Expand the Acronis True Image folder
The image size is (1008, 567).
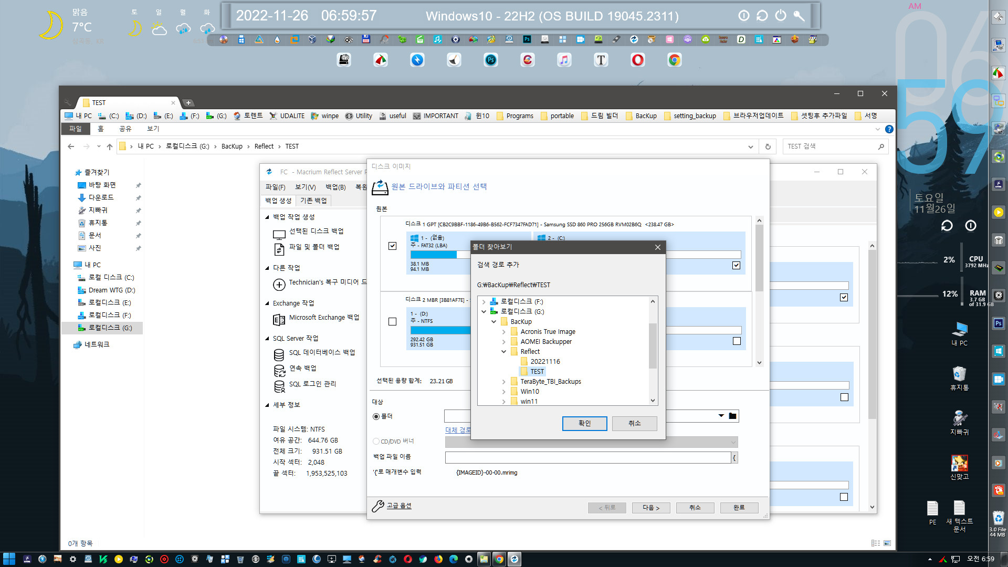(503, 332)
